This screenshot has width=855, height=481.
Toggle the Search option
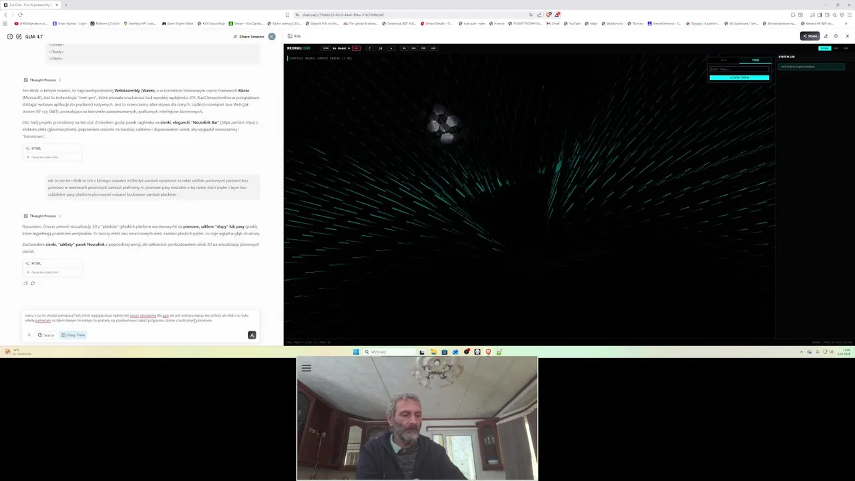45,335
